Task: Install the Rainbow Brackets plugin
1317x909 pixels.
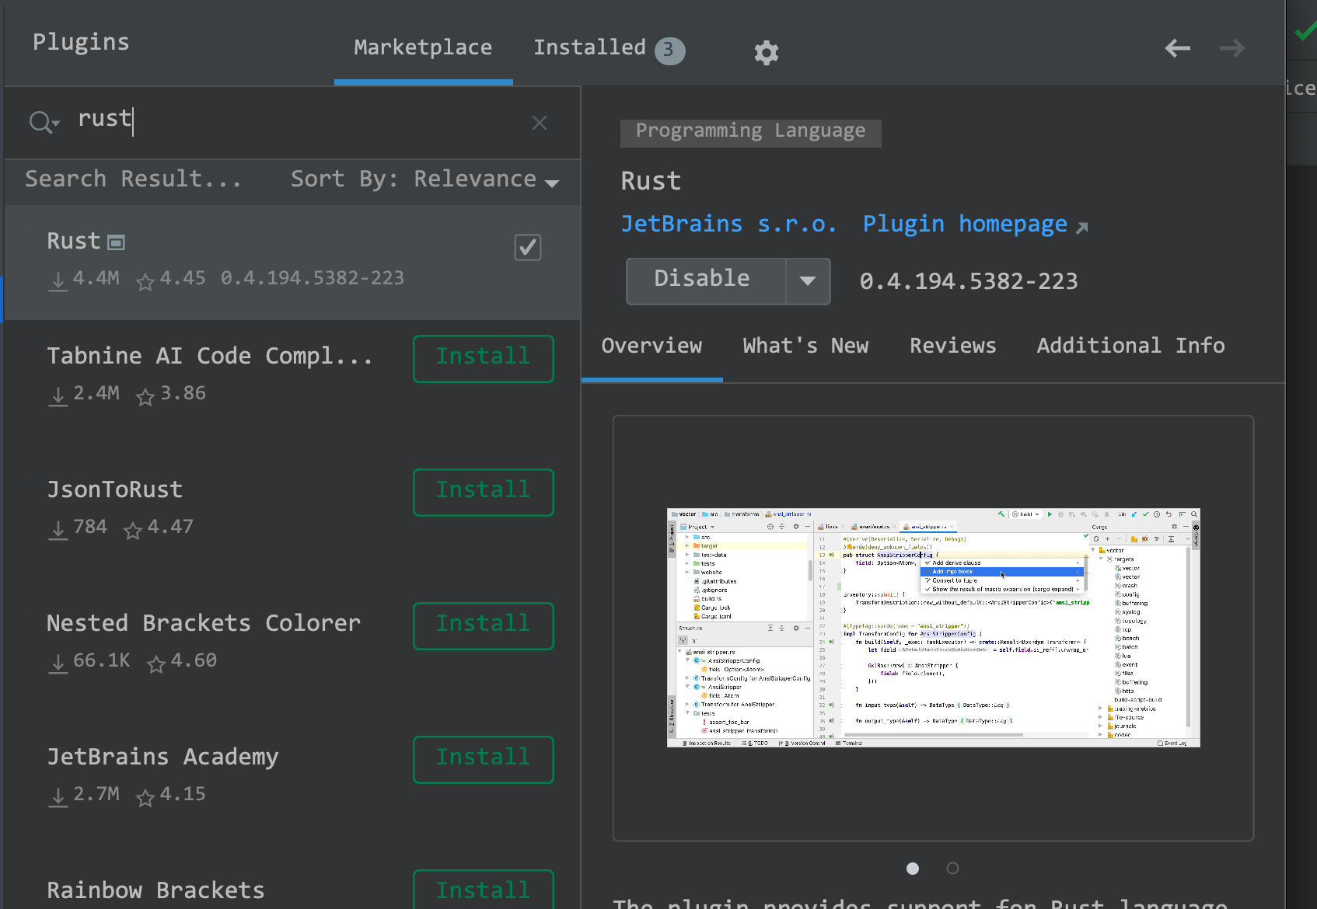Action: coord(483,890)
